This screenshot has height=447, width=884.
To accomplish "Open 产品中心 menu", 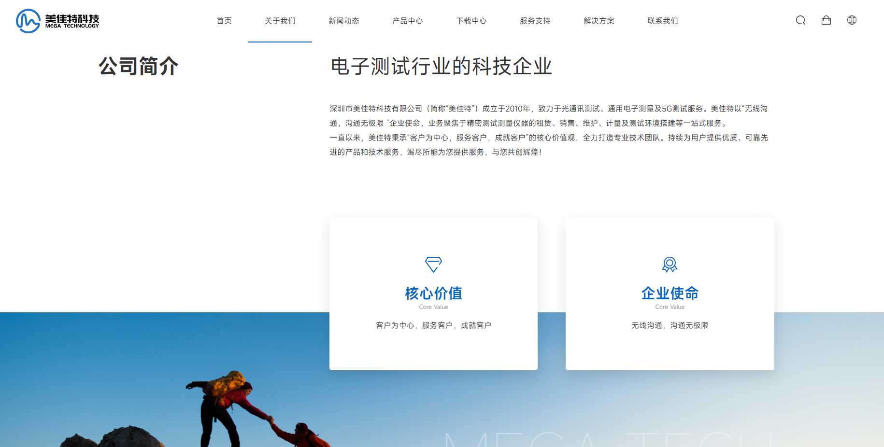I will (x=407, y=21).
